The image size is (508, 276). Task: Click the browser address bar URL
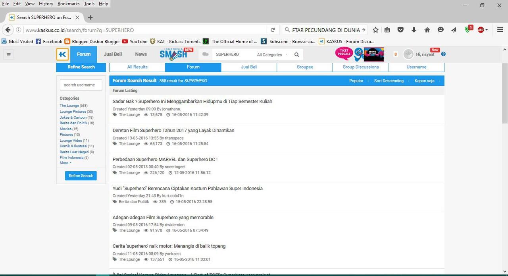(145, 30)
